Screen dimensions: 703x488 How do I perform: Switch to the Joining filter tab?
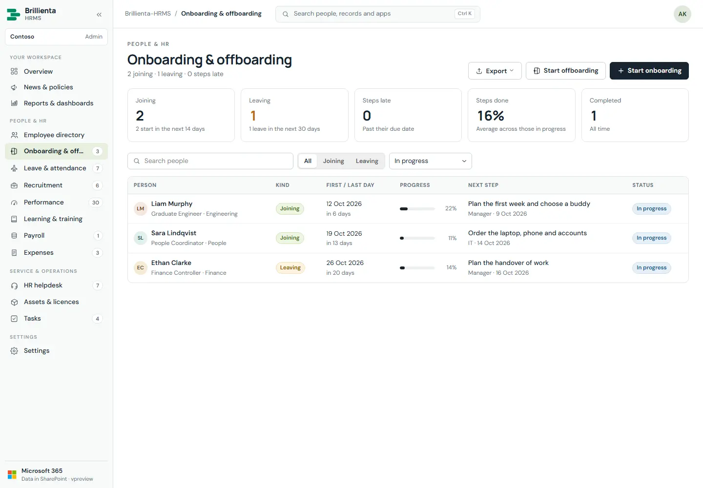click(333, 161)
